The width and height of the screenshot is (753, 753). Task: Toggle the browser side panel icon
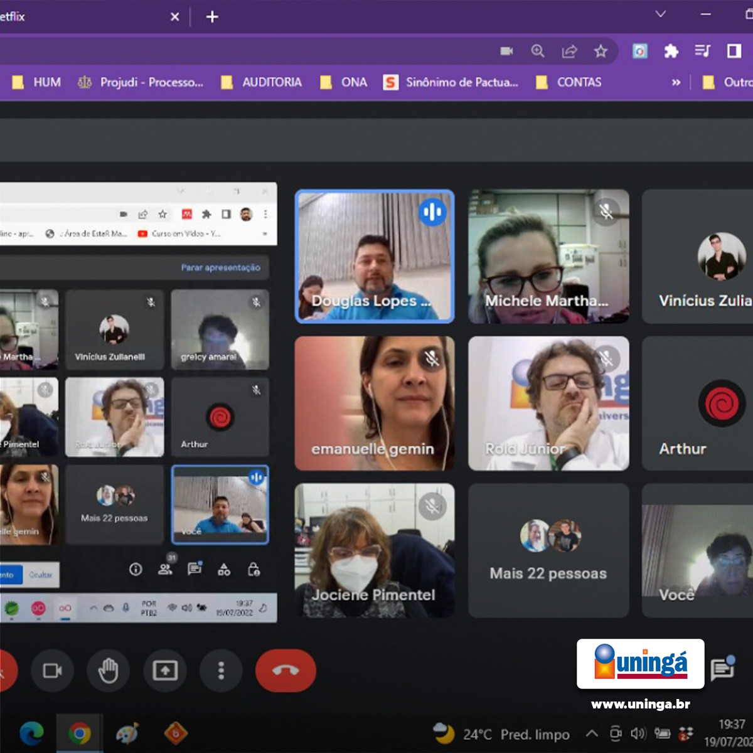[x=734, y=51]
